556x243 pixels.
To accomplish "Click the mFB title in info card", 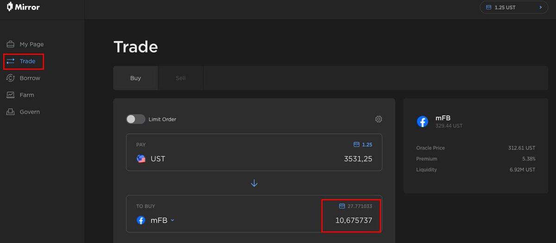I will (443, 118).
